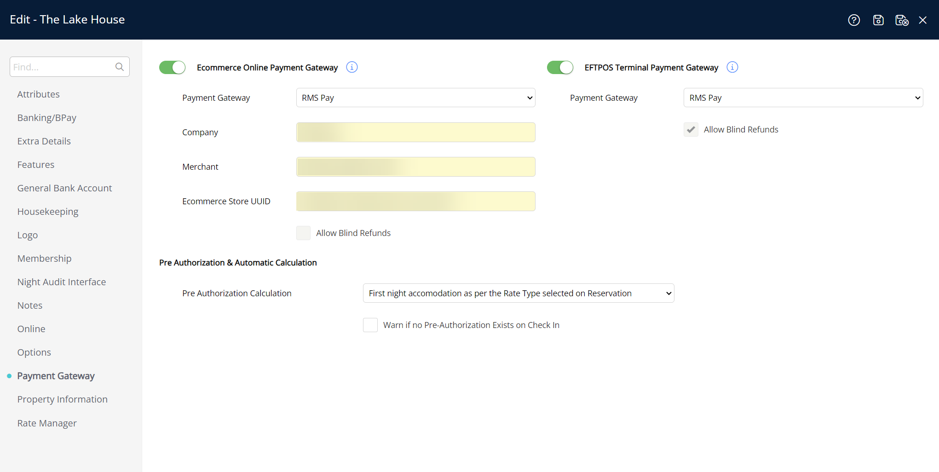Screen dimensions: 939x472
Task: Click the Save and Exit icon
Action: 902,20
